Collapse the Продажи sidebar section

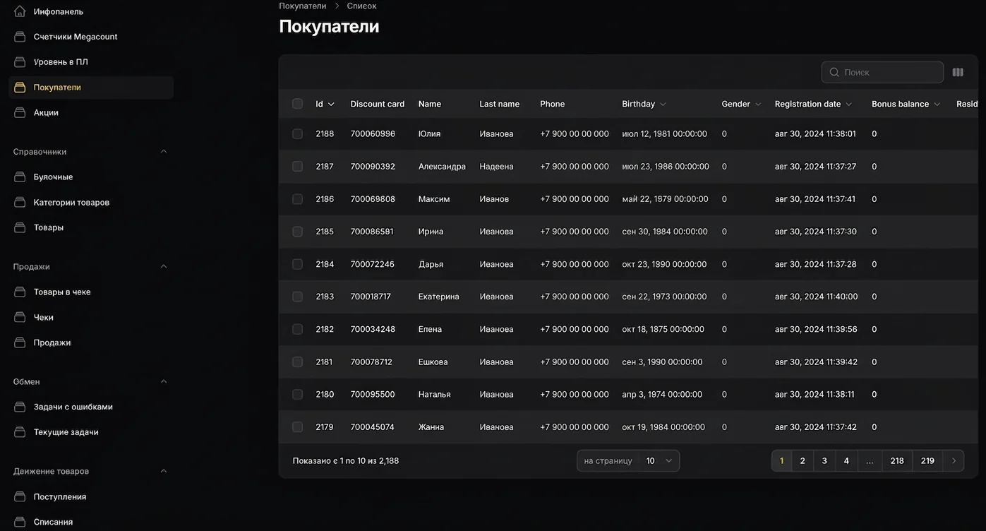(x=164, y=267)
